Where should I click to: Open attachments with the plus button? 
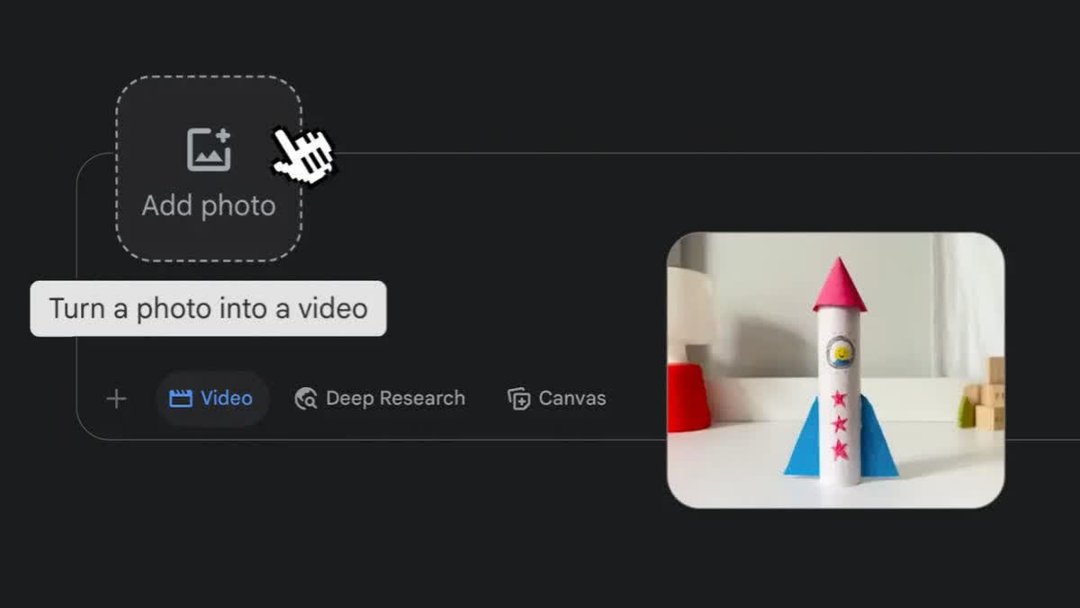115,398
